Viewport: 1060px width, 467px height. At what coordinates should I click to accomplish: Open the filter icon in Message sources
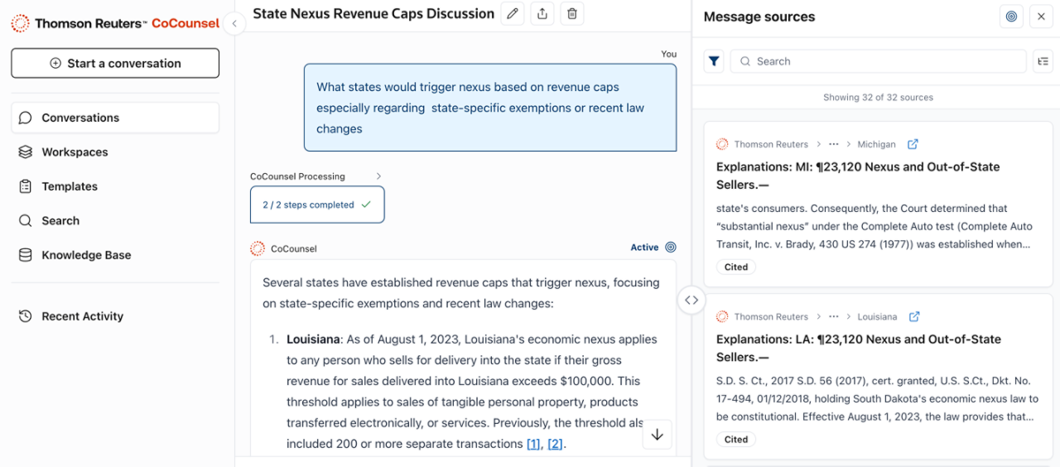point(714,61)
